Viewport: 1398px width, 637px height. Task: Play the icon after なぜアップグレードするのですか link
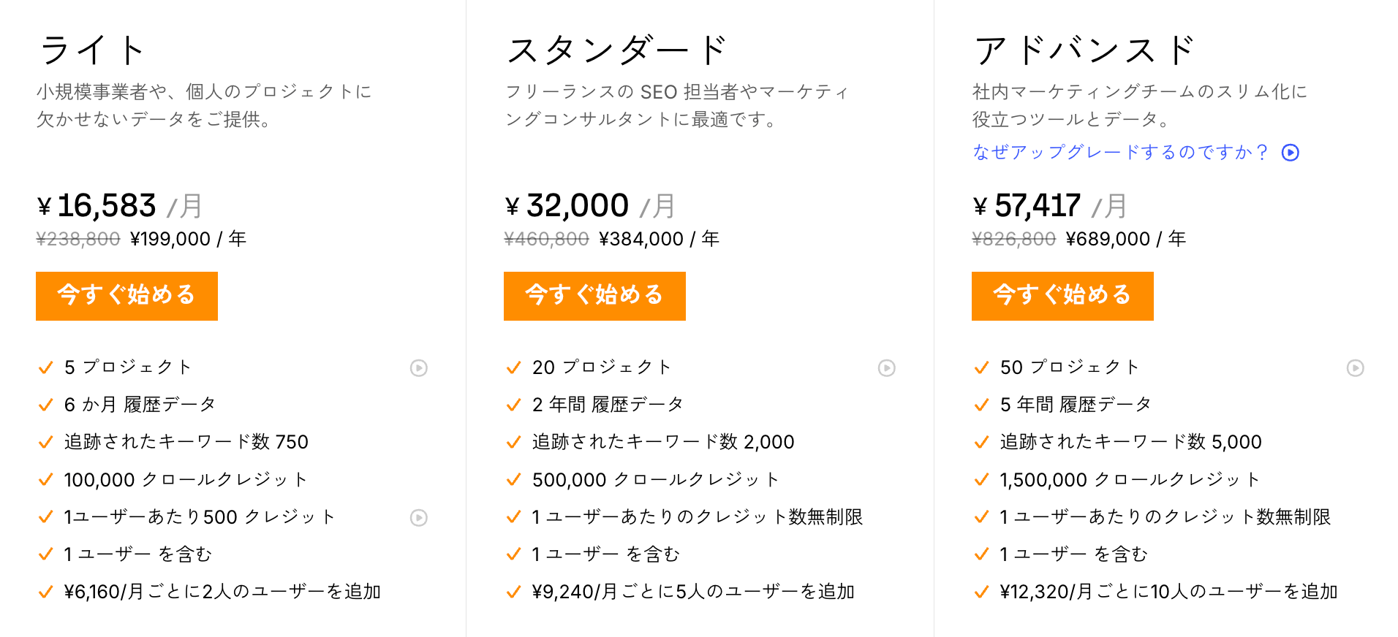click(1290, 152)
